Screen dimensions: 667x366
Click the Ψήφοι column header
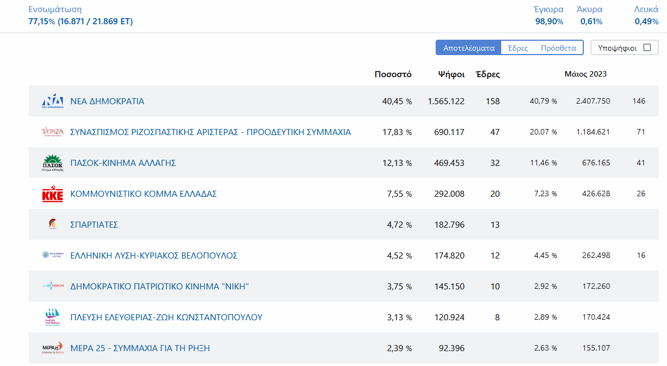point(451,74)
